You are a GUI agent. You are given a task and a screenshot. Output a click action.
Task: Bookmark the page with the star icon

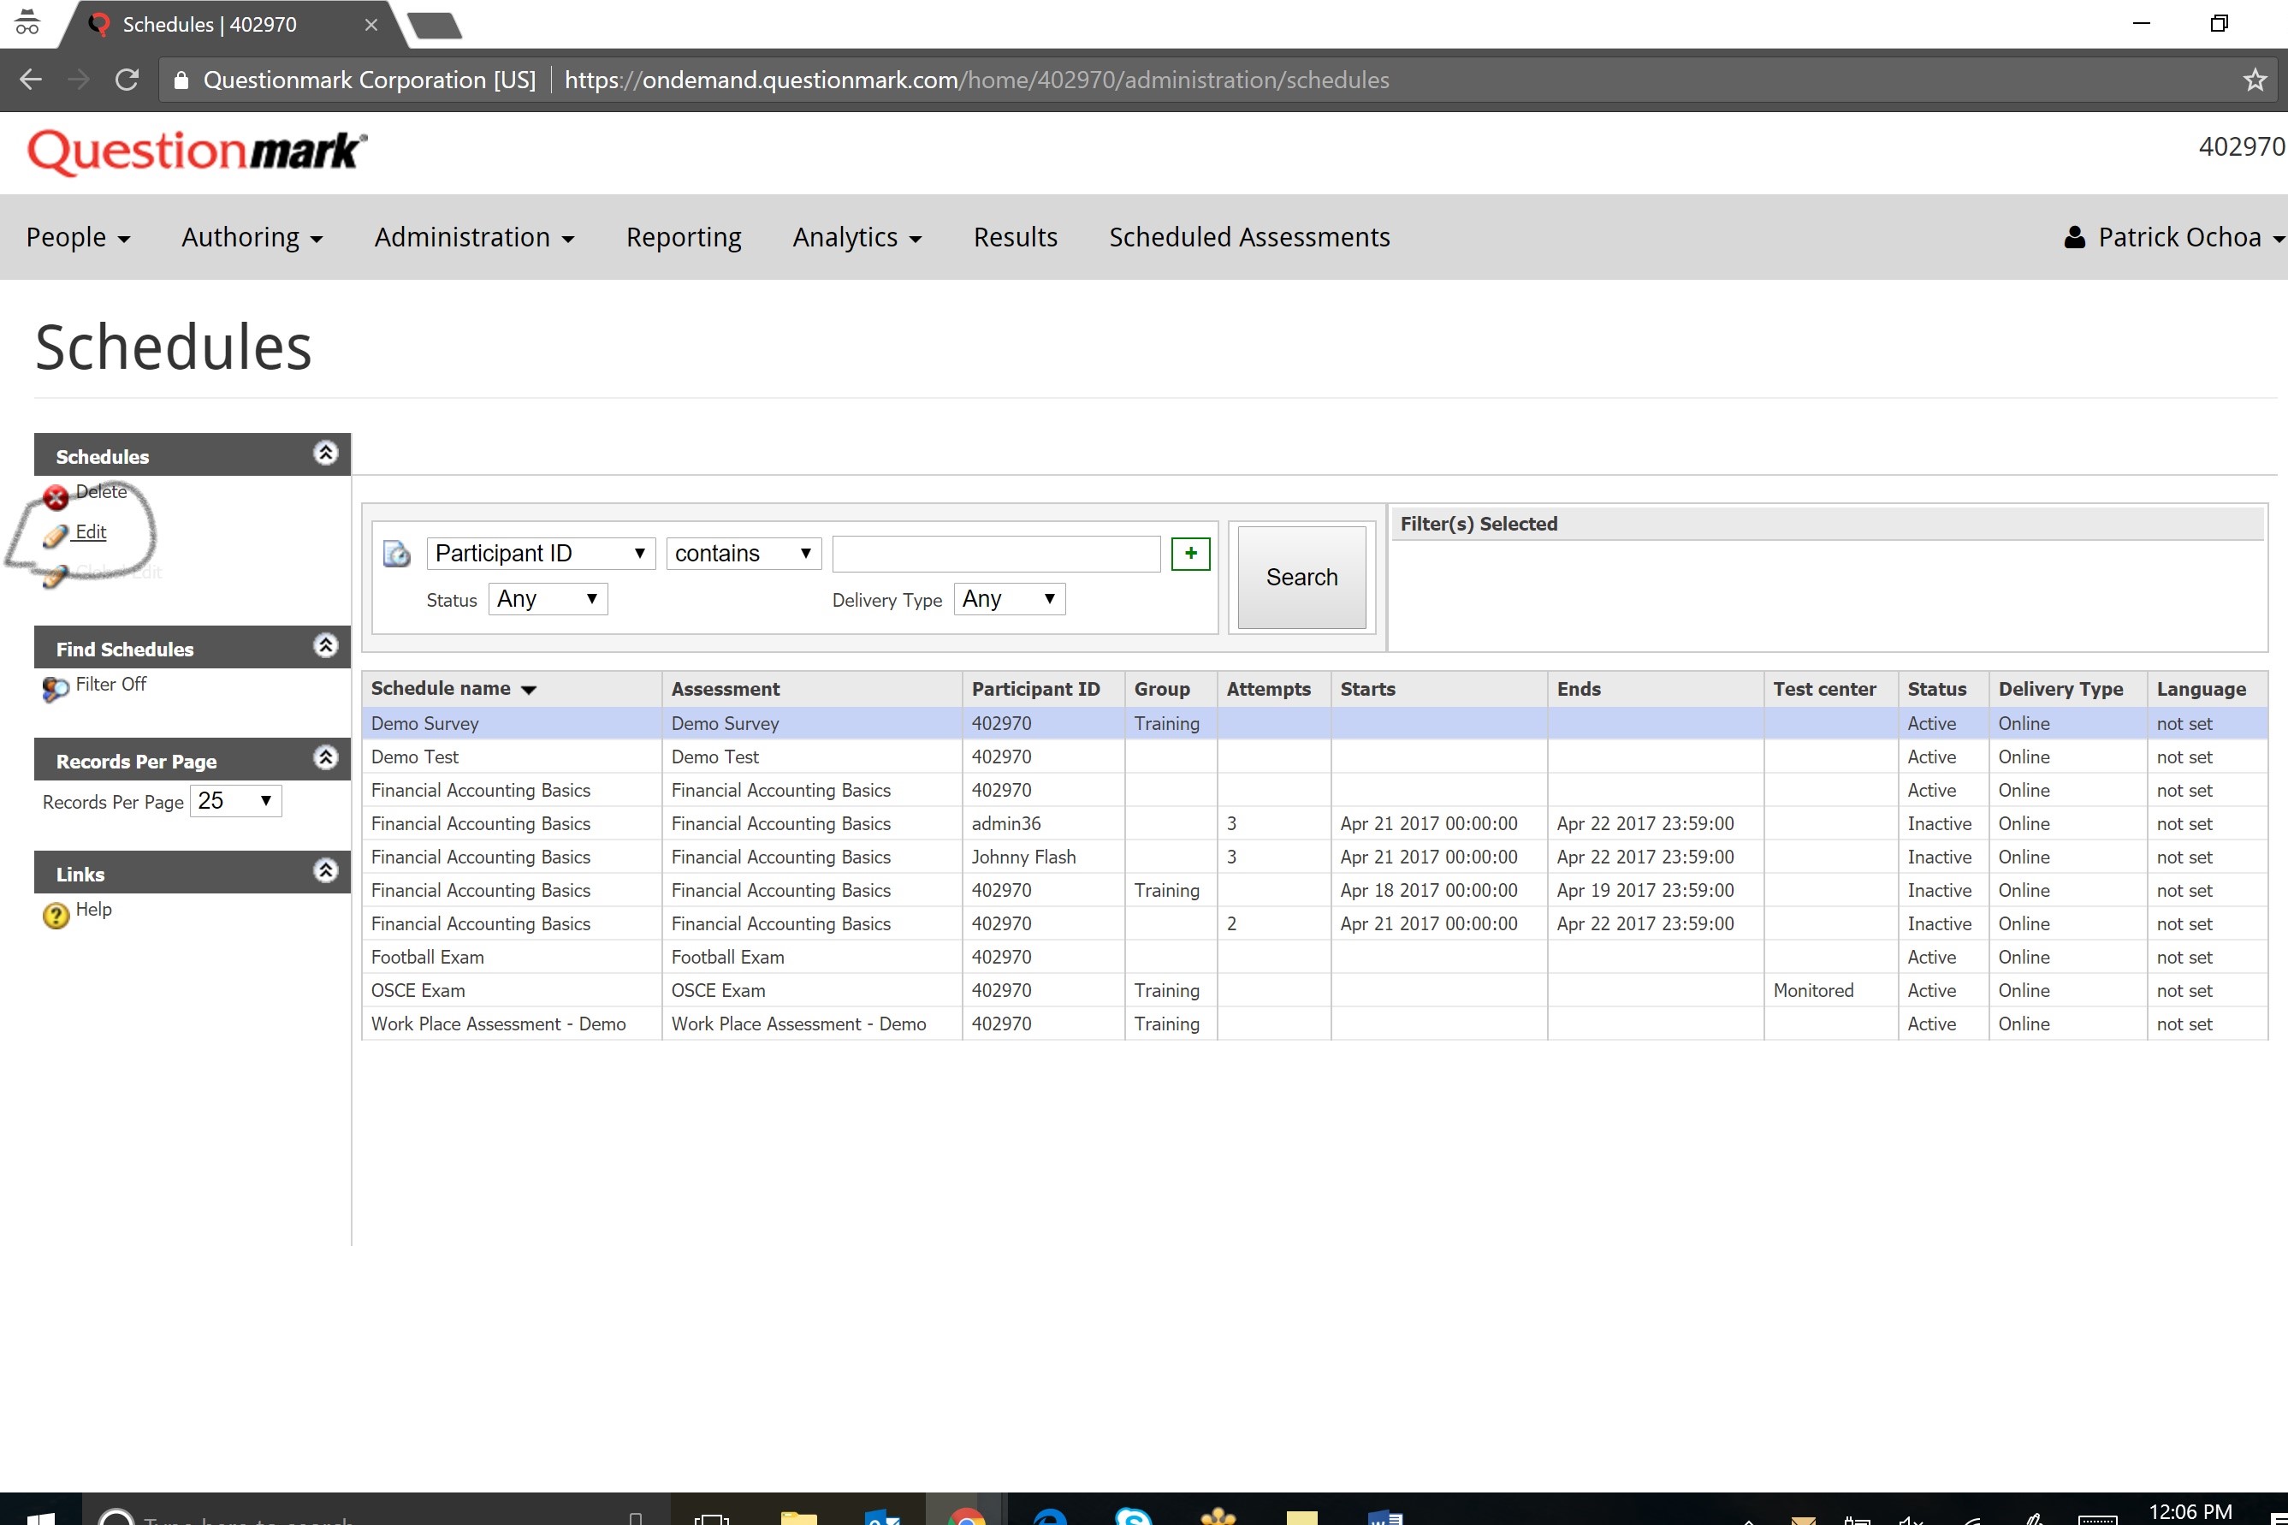[x=2254, y=80]
